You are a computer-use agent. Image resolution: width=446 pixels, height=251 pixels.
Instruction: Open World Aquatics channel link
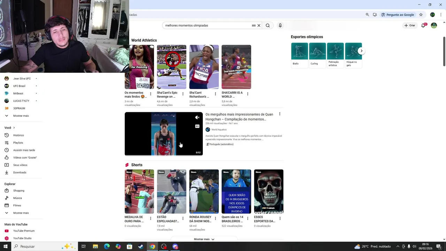[219, 130]
